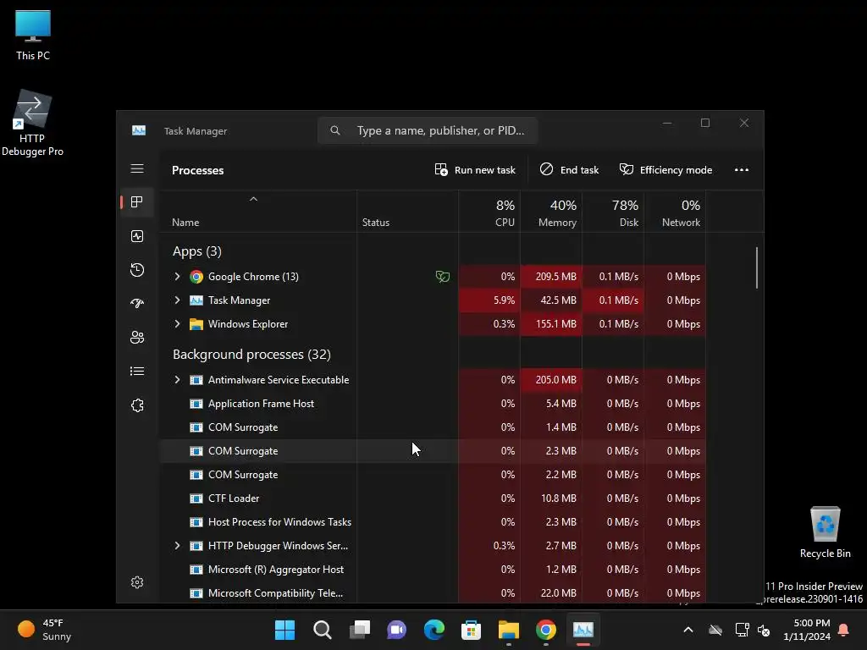
Task: Sort processes by CPU column
Action: click(489, 212)
